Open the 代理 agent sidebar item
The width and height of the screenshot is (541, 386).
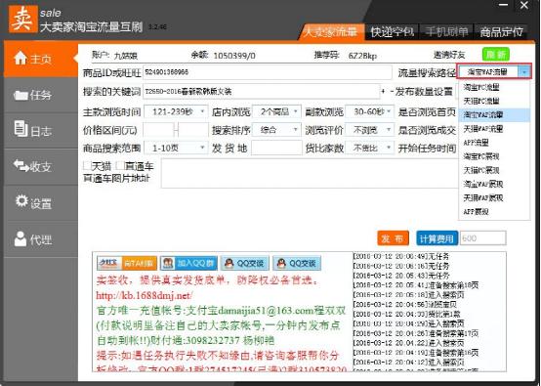tap(41, 238)
